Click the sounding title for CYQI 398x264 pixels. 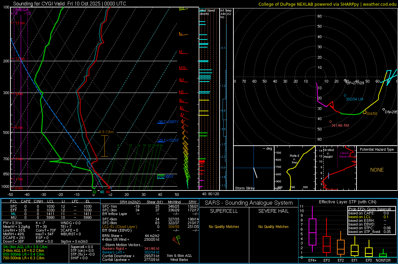coord(69,4)
